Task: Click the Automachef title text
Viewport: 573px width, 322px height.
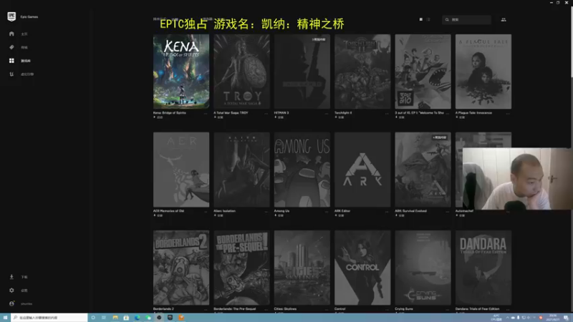Action: tap(464, 211)
